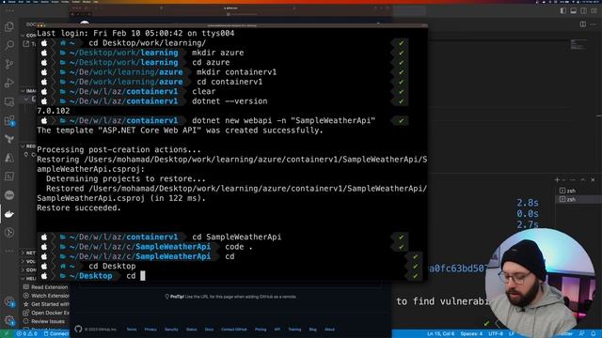Open Contact GitHub link in footer
602x338 pixels.
[x=234, y=330]
